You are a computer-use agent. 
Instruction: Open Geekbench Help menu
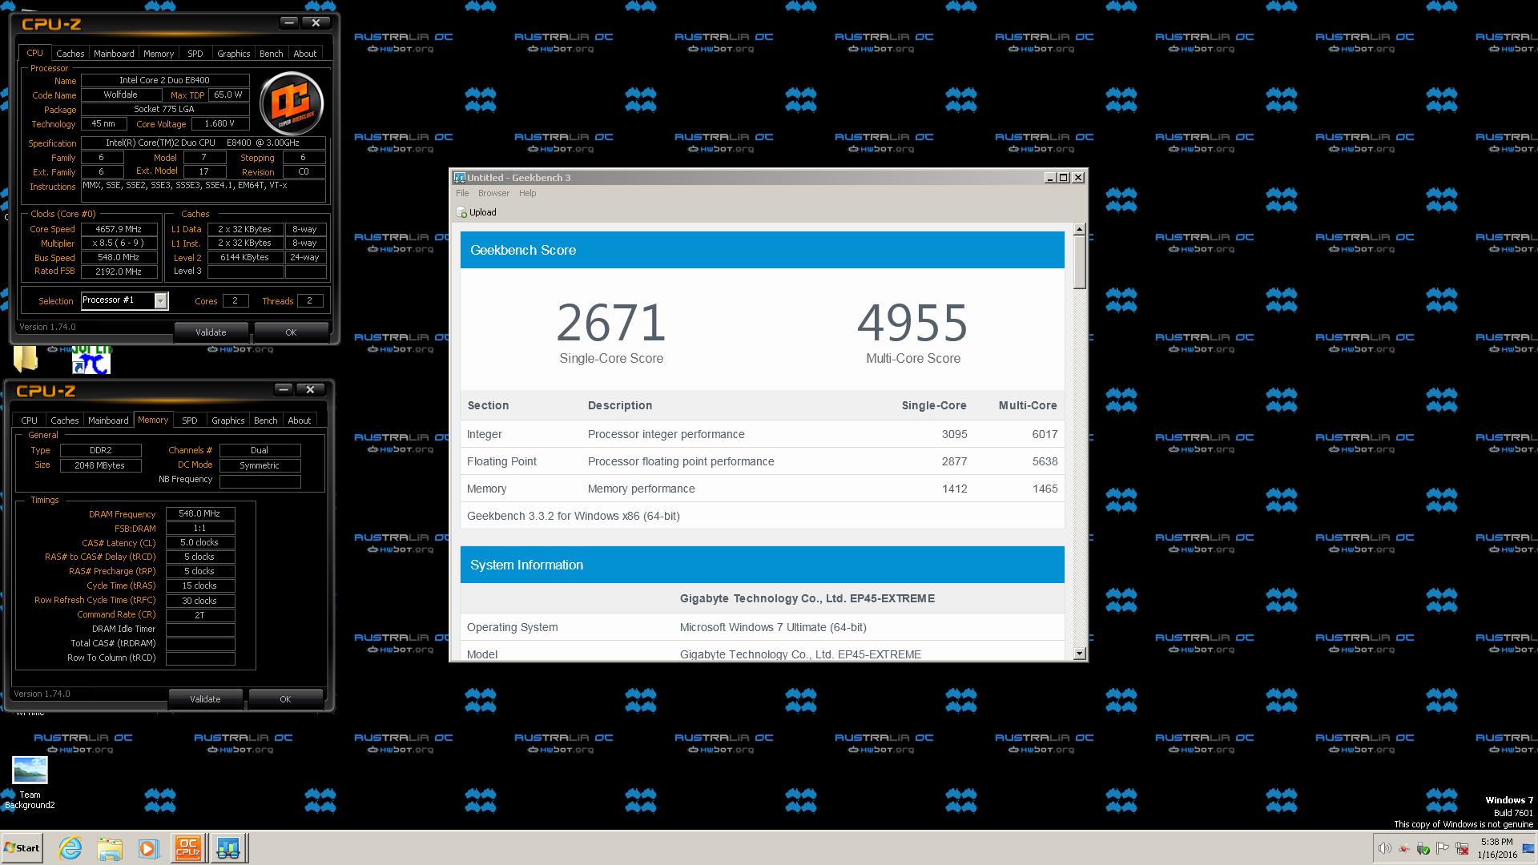(x=527, y=193)
